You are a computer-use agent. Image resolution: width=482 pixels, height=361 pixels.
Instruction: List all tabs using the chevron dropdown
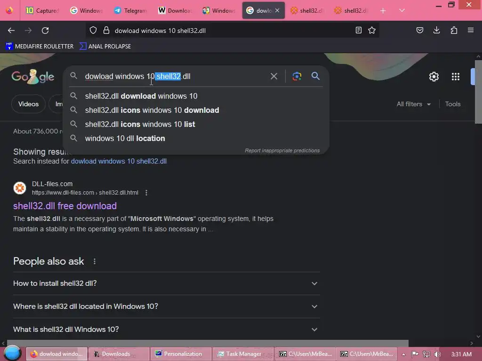pyautogui.click(x=402, y=10)
